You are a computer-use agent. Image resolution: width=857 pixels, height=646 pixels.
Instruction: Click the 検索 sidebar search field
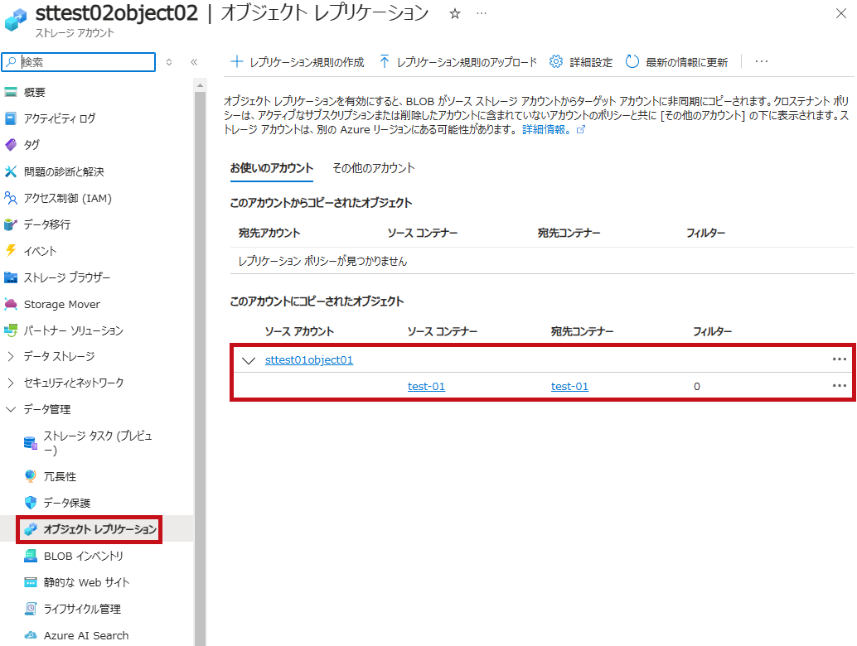coord(79,62)
